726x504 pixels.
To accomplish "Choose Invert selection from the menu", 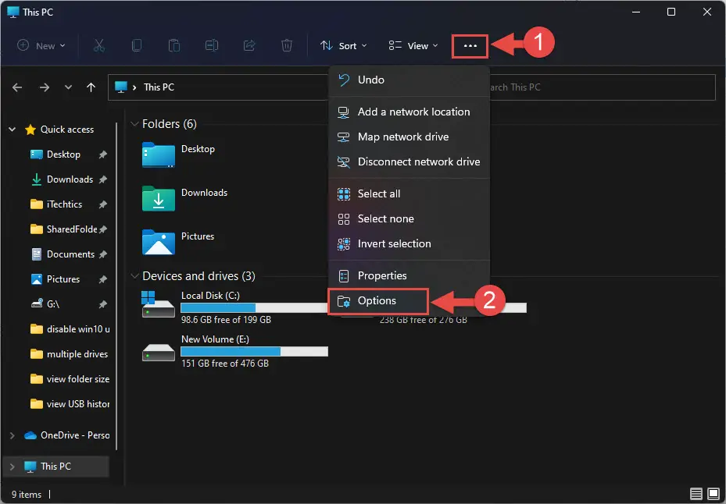I will [409, 243].
